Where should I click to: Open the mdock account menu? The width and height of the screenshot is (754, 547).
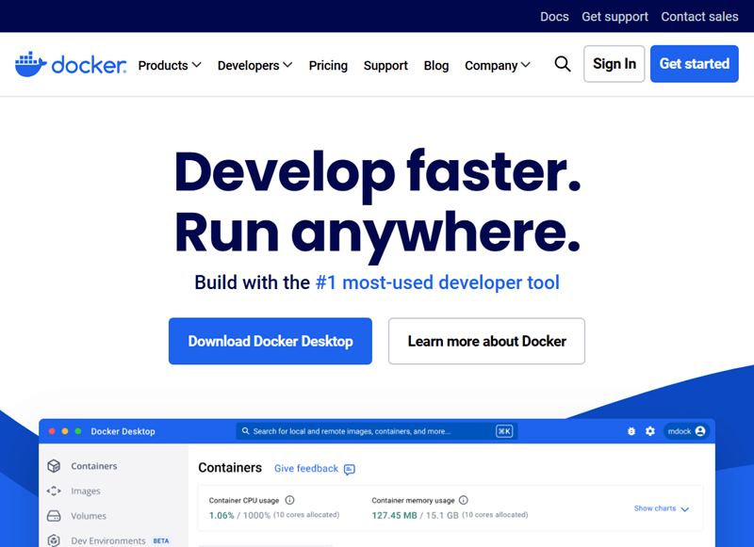tap(686, 430)
